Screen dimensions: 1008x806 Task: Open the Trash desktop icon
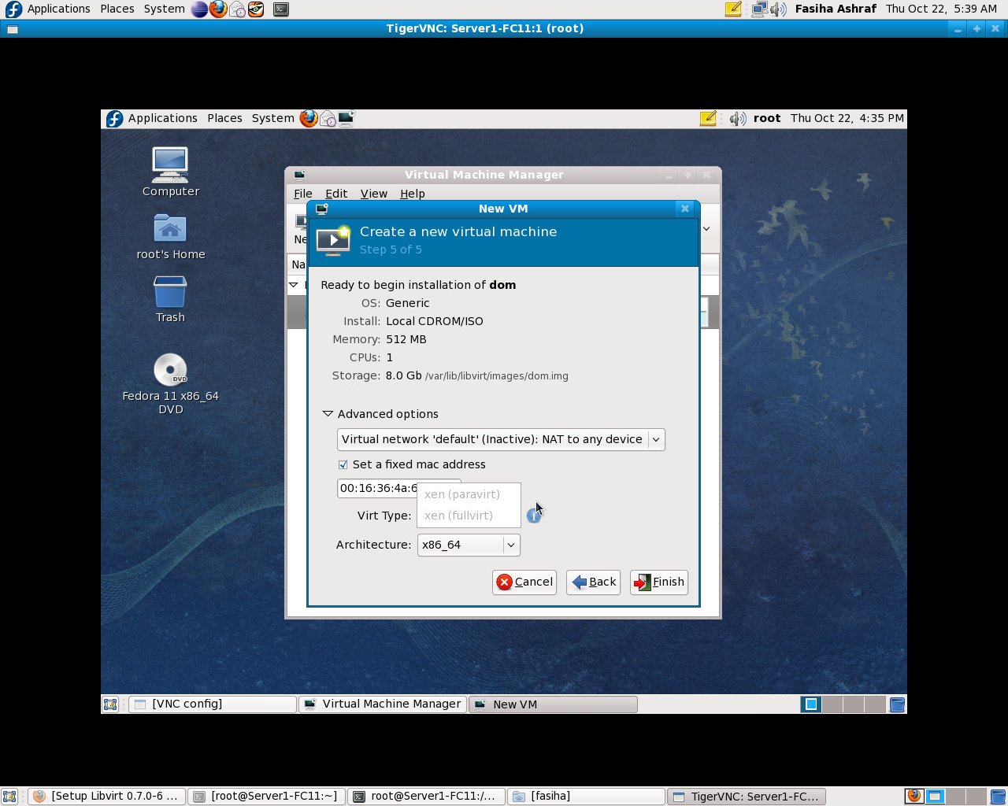click(170, 293)
